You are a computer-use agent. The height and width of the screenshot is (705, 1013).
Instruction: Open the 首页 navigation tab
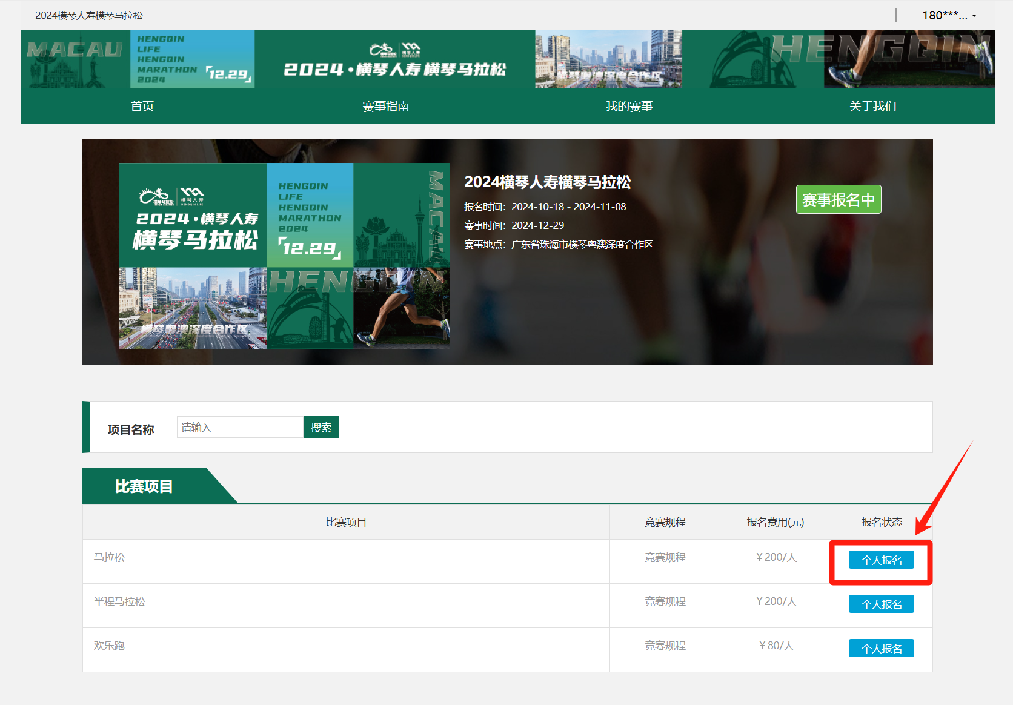pos(142,106)
